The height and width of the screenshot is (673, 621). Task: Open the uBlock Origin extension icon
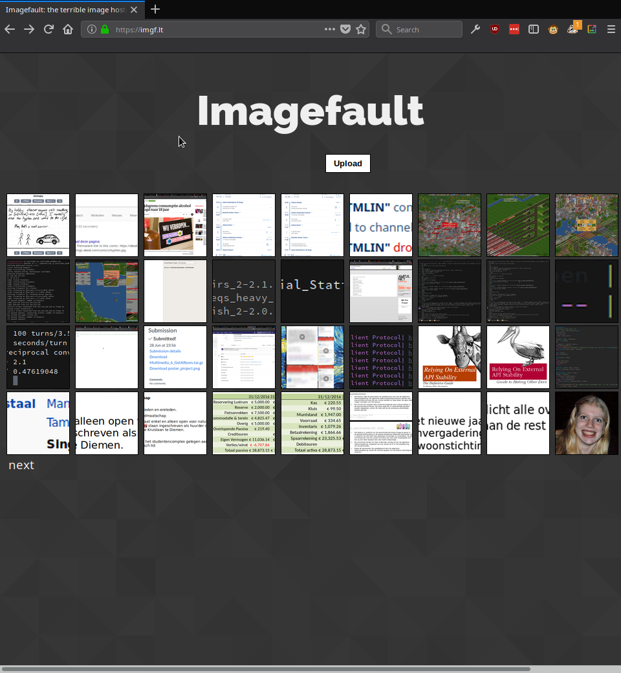click(495, 29)
